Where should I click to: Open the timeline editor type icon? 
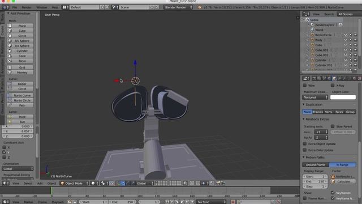pos(6,202)
